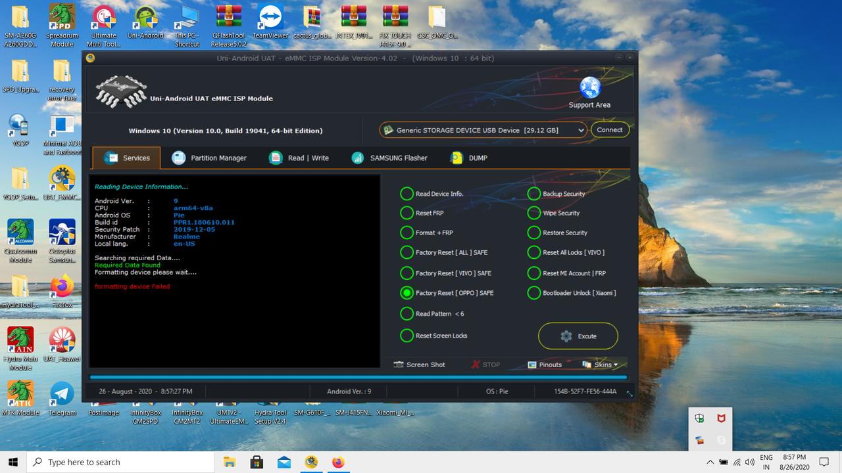Screen dimensions: 842x473
Task: Select Factory Reset [ ALL ] SAFE
Action: pyautogui.click(x=444, y=252)
